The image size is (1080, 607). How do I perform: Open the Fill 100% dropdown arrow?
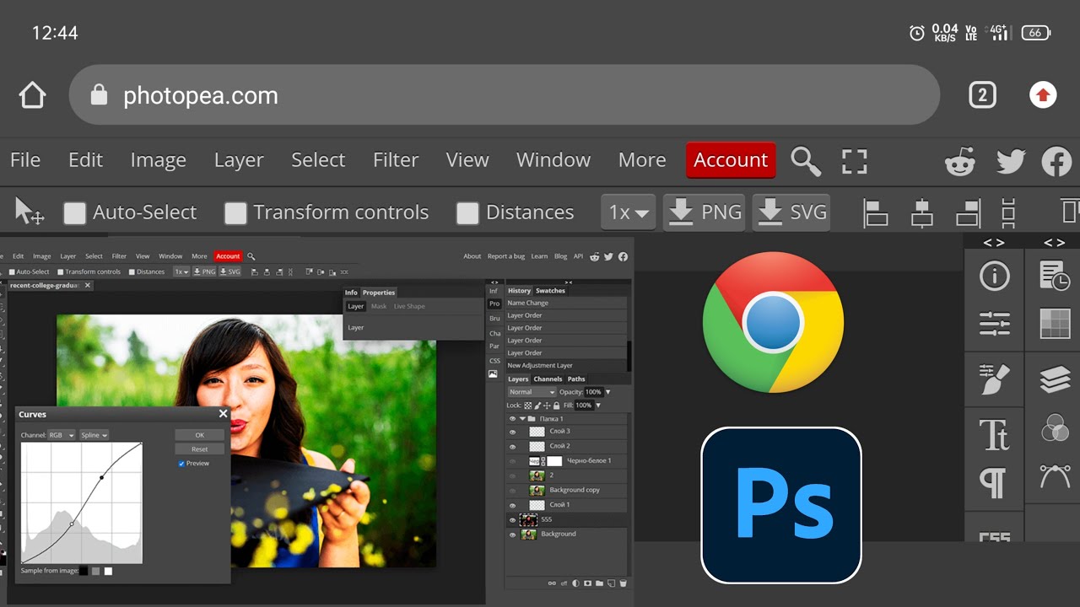598,406
